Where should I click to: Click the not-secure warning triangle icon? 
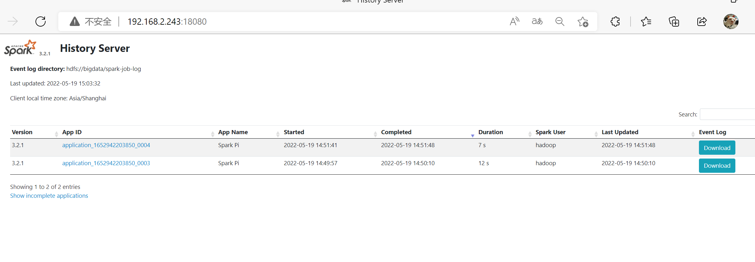coord(75,22)
